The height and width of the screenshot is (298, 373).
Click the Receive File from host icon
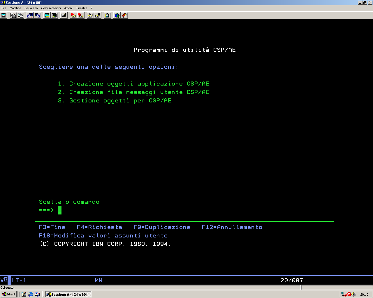37,15
